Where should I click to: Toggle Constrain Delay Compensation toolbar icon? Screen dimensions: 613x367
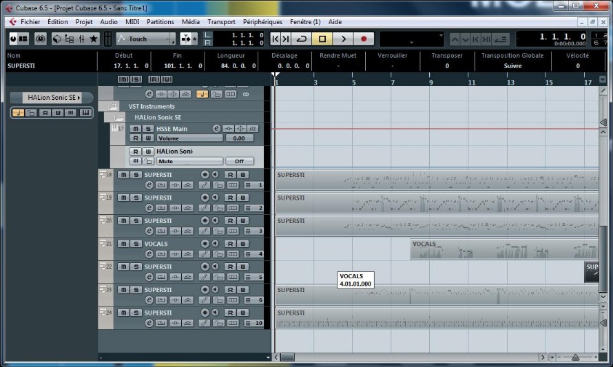coord(40,39)
